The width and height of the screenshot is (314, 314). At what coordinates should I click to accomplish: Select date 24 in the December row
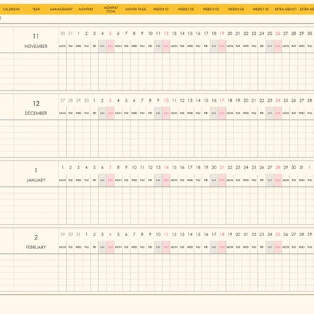(278, 100)
